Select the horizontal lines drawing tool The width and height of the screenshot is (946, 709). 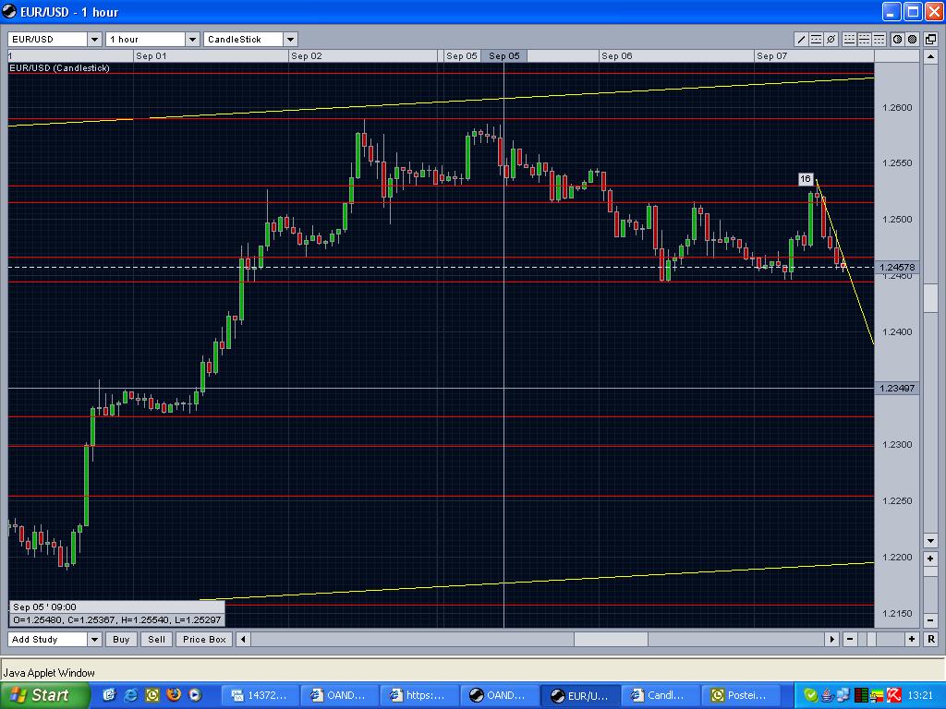(x=816, y=39)
